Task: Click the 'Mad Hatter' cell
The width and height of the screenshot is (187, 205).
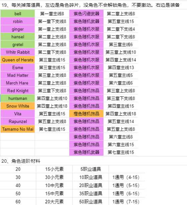Action: [18, 75]
